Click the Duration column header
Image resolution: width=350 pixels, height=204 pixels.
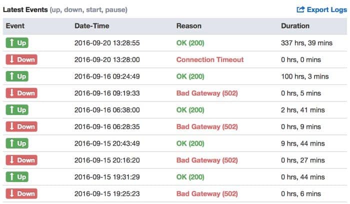[295, 26]
